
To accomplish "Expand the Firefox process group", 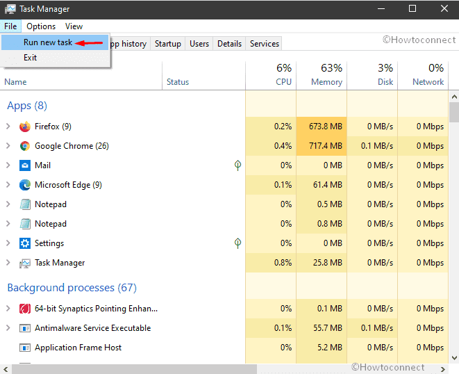I will (x=8, y=127).
